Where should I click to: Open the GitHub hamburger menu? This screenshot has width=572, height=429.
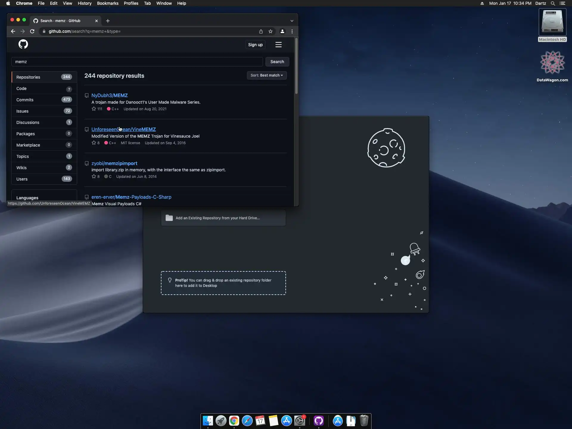click(278, 45)
